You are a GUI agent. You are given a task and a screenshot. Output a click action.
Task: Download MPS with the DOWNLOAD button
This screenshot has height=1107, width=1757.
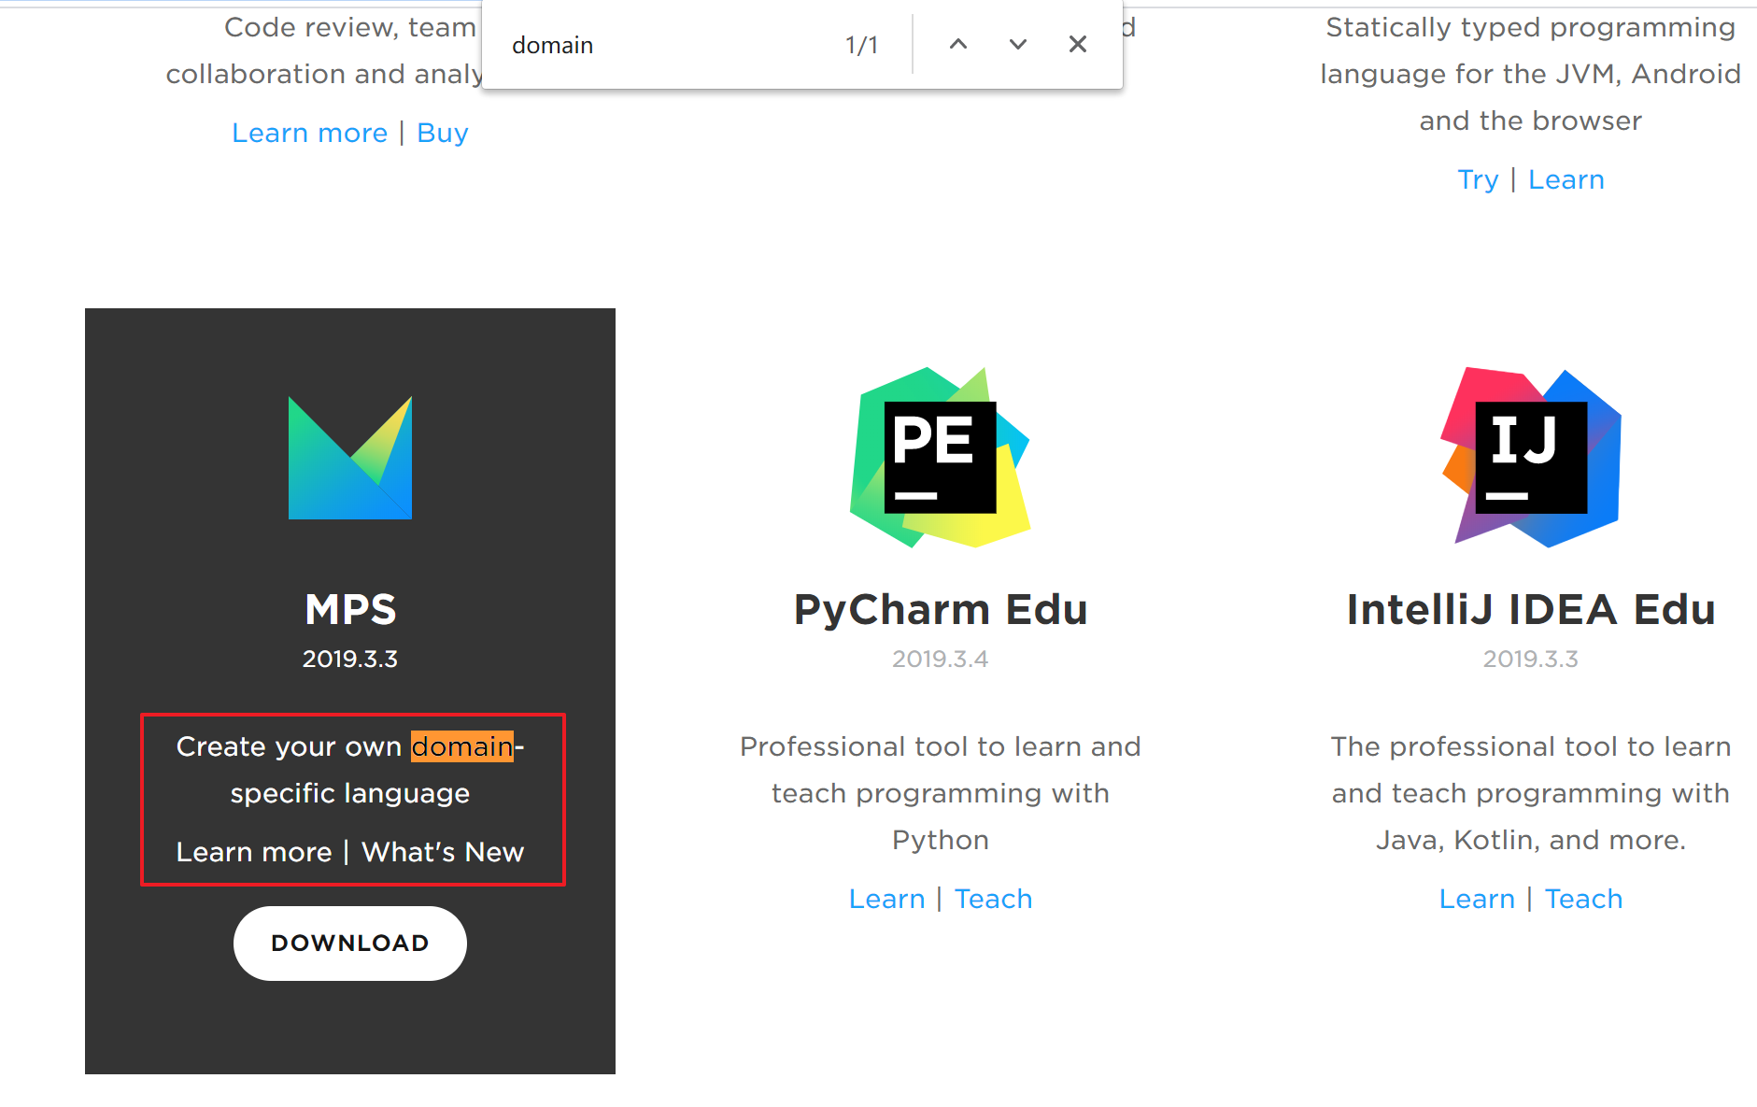tap(350, 944)
